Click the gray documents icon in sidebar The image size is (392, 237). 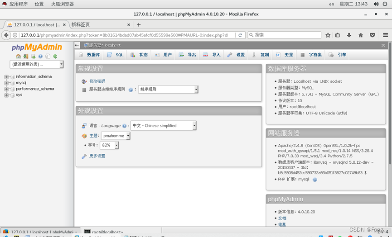[x=48, y=57]
